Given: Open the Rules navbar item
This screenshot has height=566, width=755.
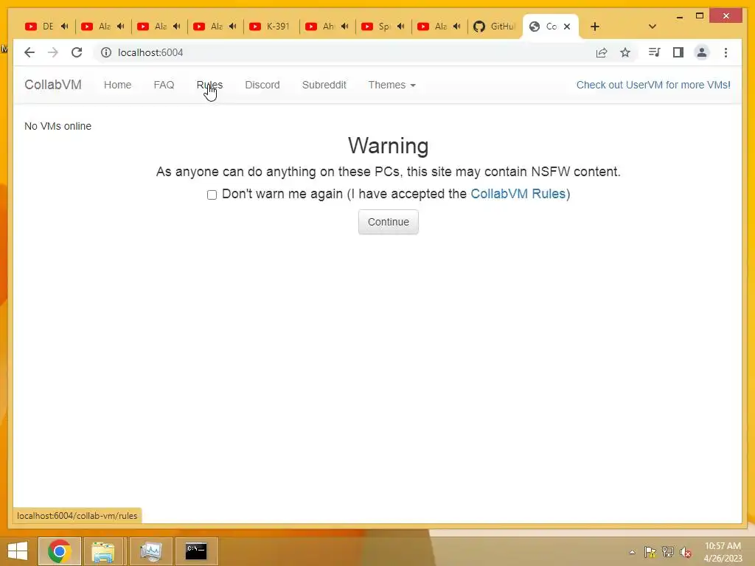Looking at the screenshot, I should [209, 85].
